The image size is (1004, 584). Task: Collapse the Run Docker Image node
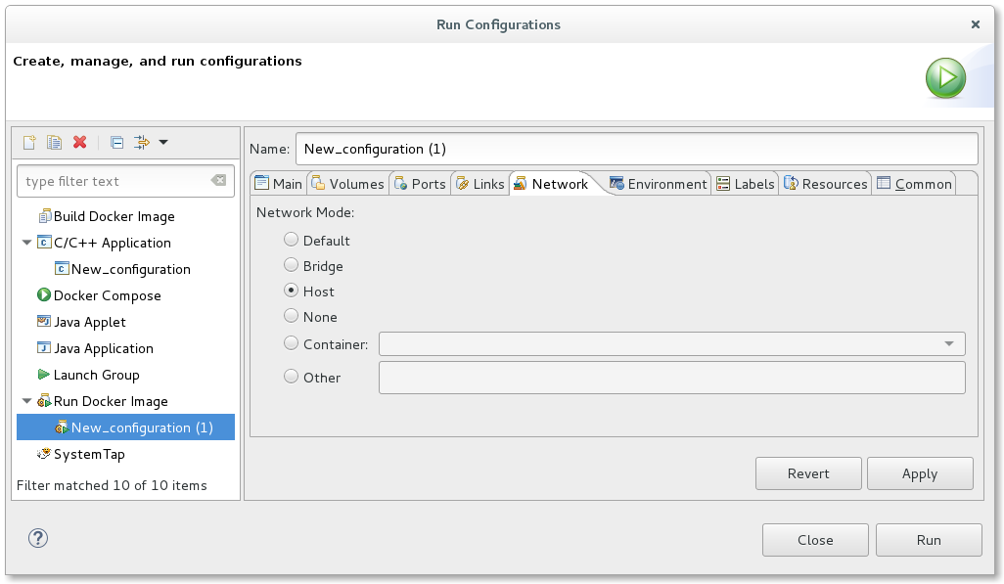tap(26, 401)
